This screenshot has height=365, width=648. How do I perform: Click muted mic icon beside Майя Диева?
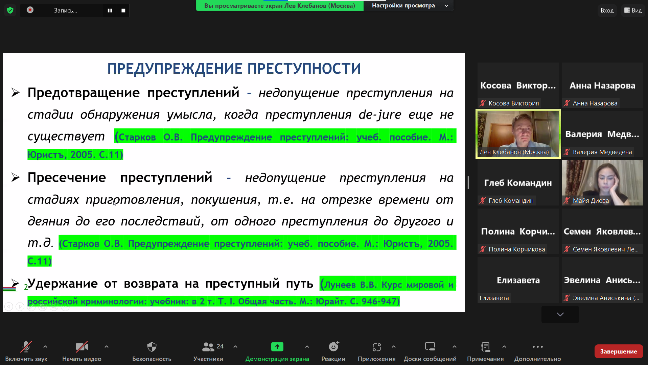[567, 201]
